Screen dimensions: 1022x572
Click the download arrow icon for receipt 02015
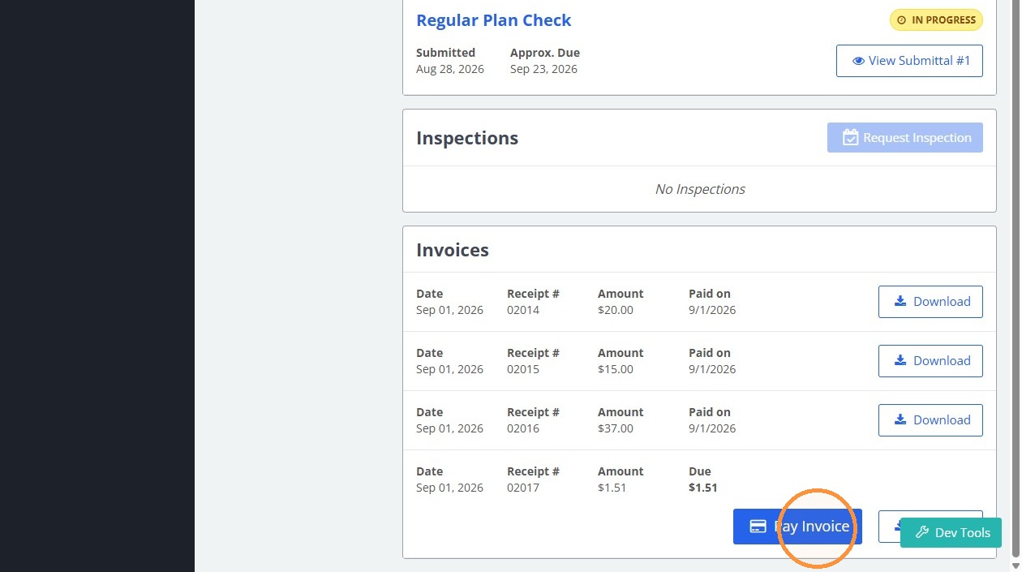[900, 361]
